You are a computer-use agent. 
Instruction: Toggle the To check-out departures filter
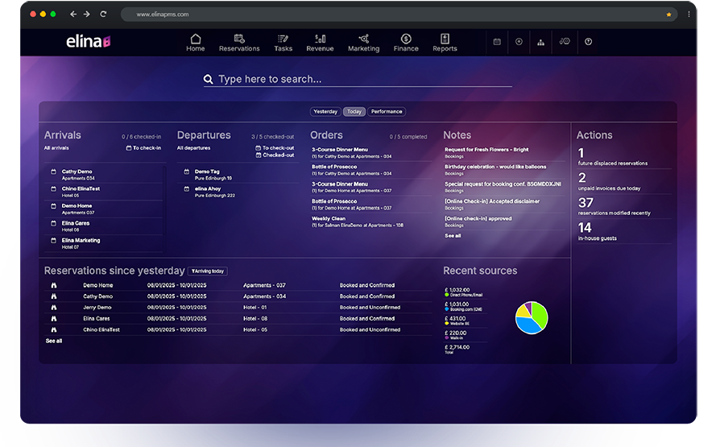pyautogui.click(x=275, y=148)
